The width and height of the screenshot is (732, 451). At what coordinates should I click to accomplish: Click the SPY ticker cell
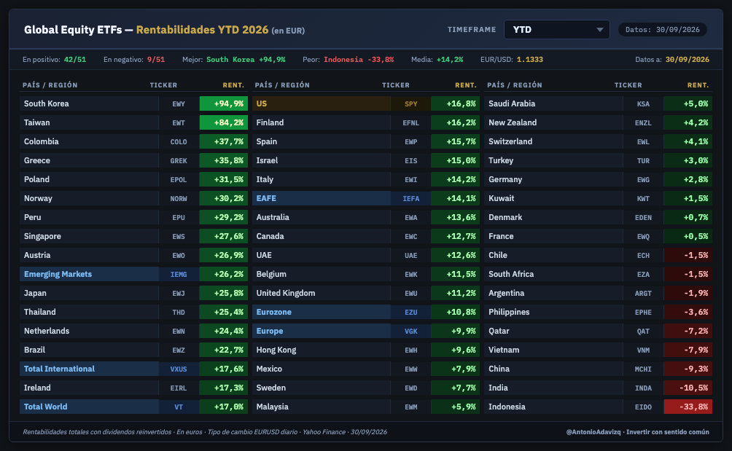point(410,103)
